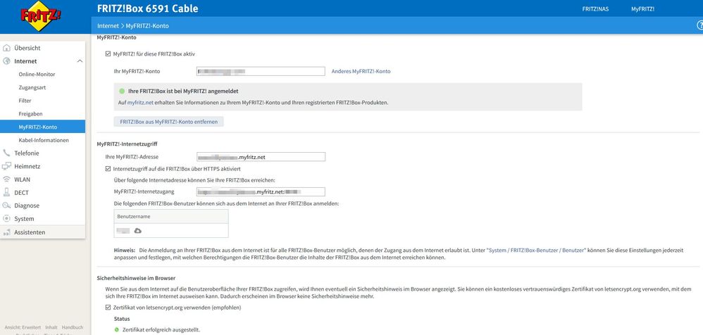Viewport: 703px width, 335px height.
Task: Click the 'Anderes MyFRITZ!-Konto' link
Action: click(x=361, y=71)
